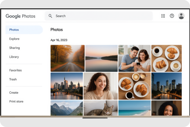Viewport: 190px width, 127px height.
Task: Visit the Print store link
Action: pyautogui.click(x=16, y=101)
